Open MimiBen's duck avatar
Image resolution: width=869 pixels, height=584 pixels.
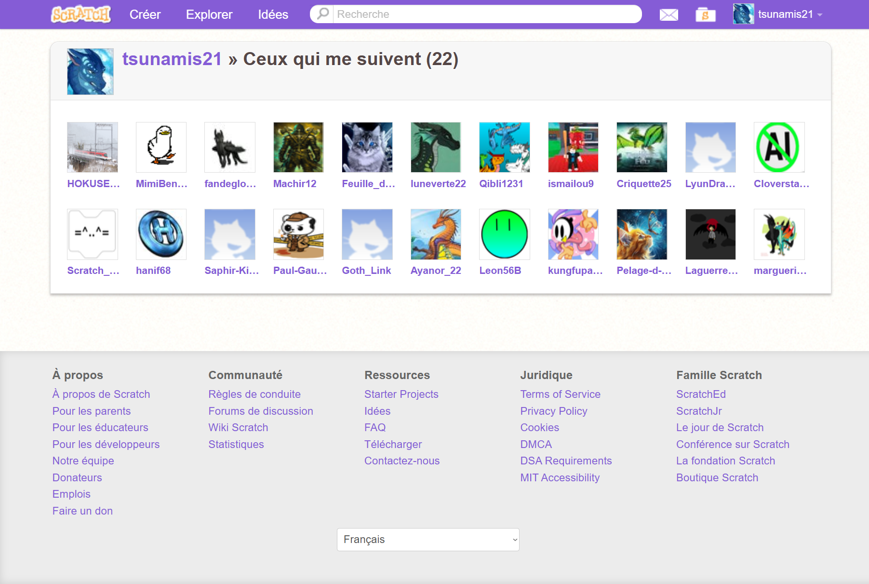(x=161, y=147)
